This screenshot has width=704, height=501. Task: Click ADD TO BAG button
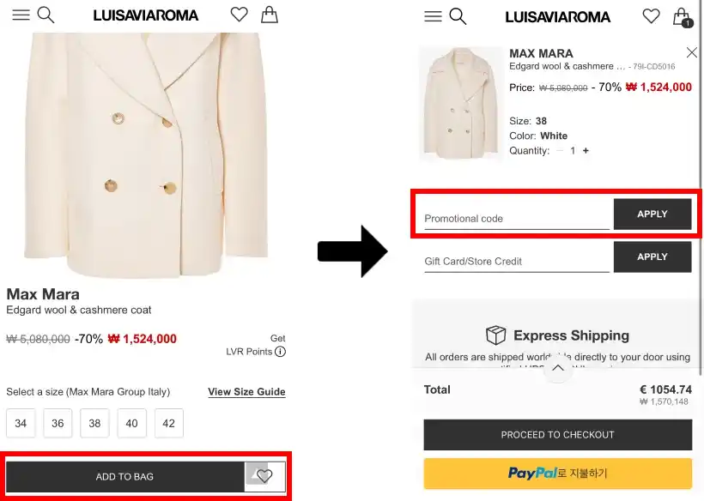click(x=125, y=477)
